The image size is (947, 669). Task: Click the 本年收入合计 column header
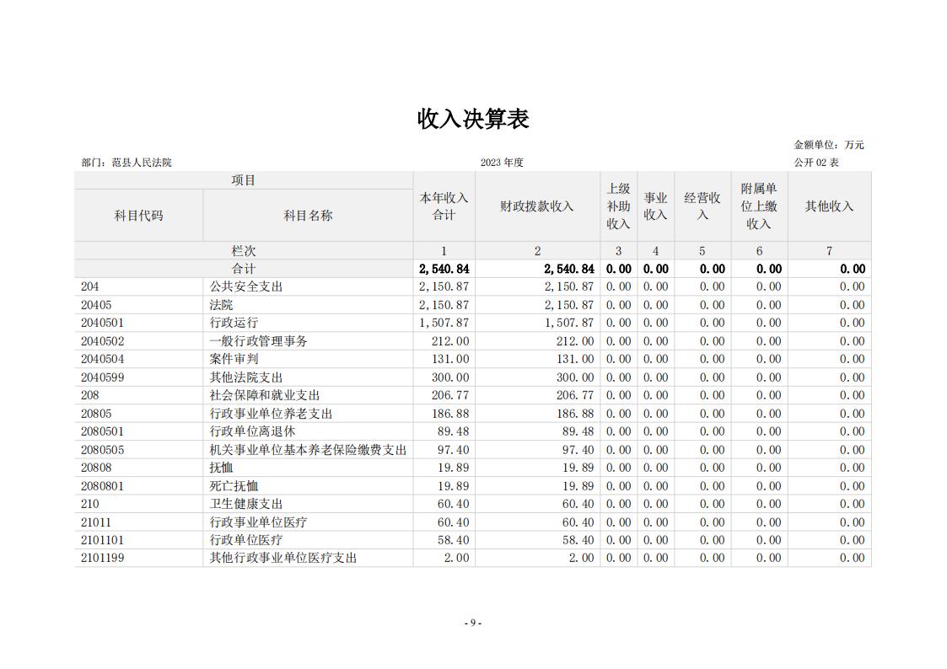(x=444, y=206)
